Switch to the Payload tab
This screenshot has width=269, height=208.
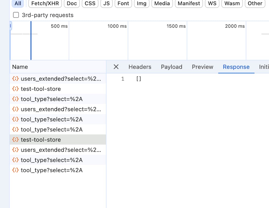[x=171, y=67]
